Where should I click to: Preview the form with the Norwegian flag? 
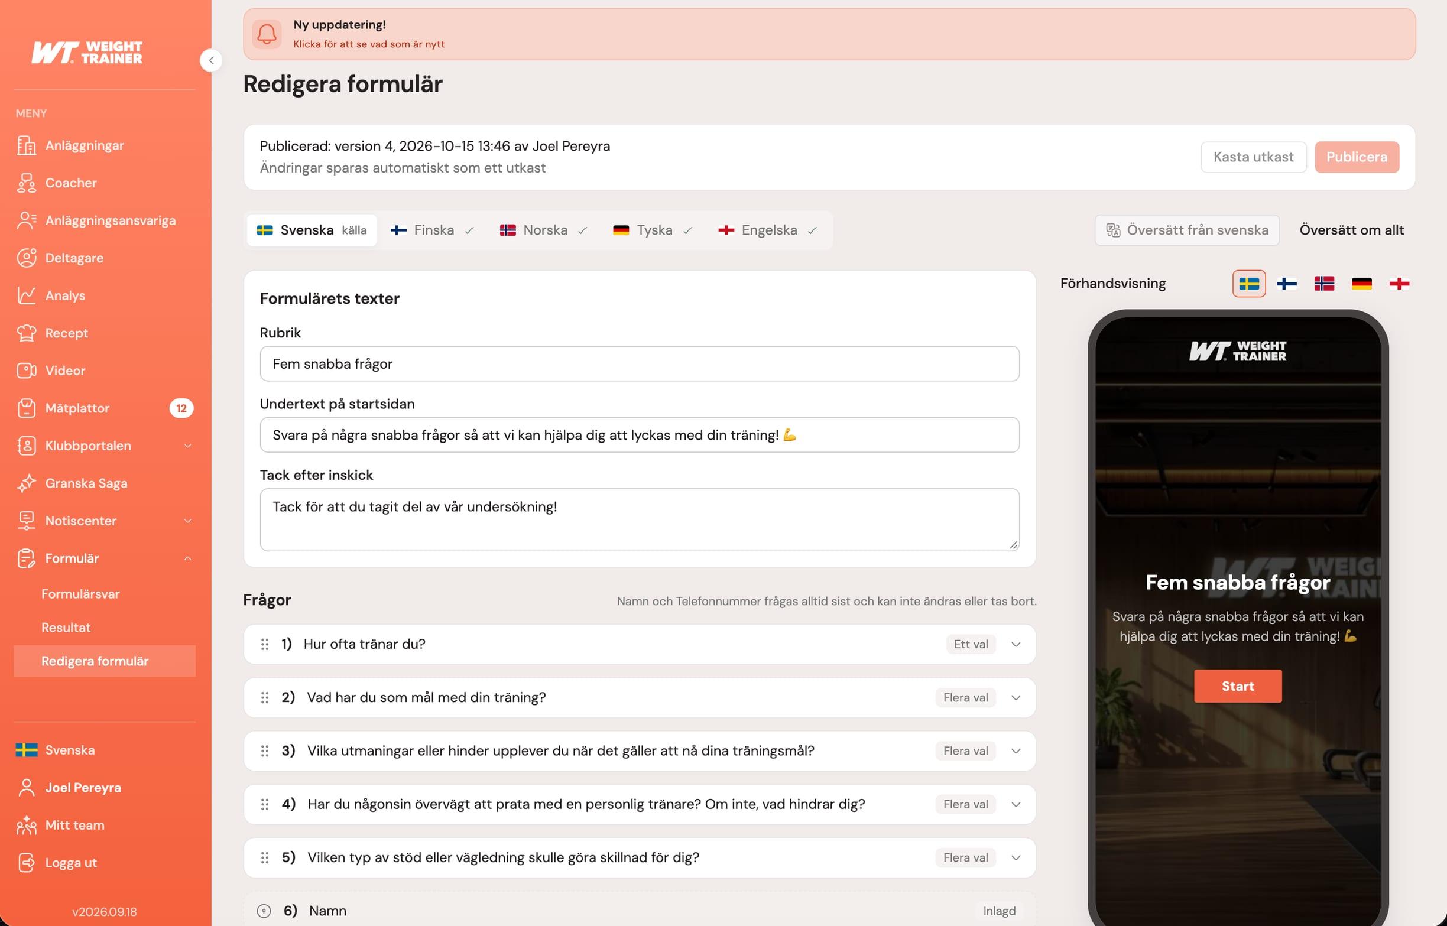click(x=1324, y=284)
